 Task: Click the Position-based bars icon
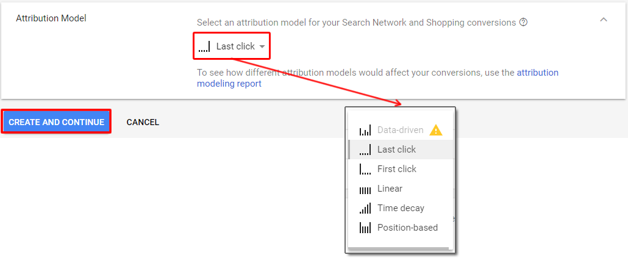(365, 228)
